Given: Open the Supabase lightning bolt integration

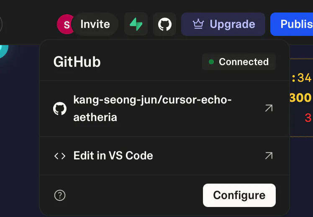Looking at the screenshot, I should coord(136,24).
